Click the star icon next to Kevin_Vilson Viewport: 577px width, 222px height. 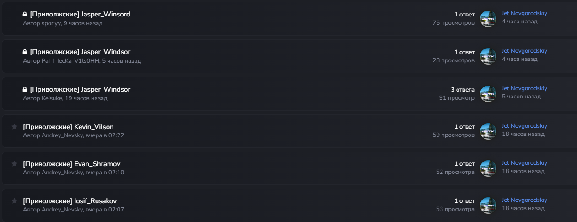[x=14, y=127]
